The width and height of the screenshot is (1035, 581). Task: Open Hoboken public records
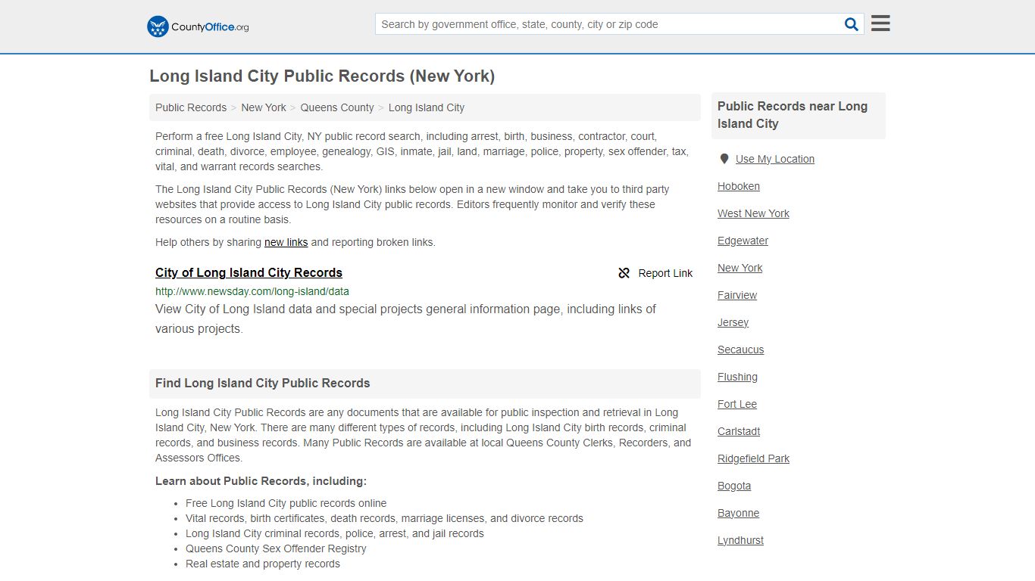(739, 186)
